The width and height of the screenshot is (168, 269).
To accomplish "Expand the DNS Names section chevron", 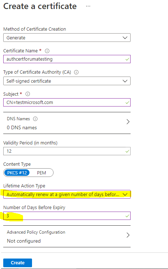I will [x=128, y=122].
